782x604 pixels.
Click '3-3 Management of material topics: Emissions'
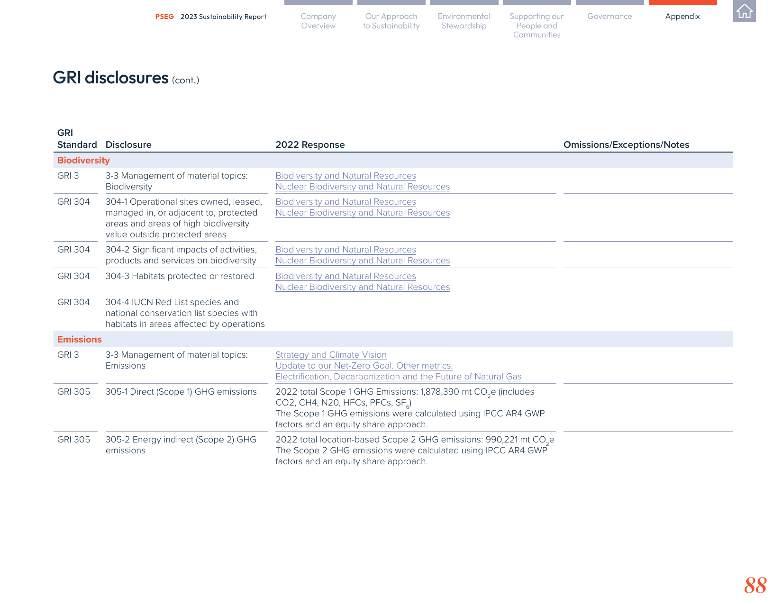pyautogui.click(x=176, y=360)
